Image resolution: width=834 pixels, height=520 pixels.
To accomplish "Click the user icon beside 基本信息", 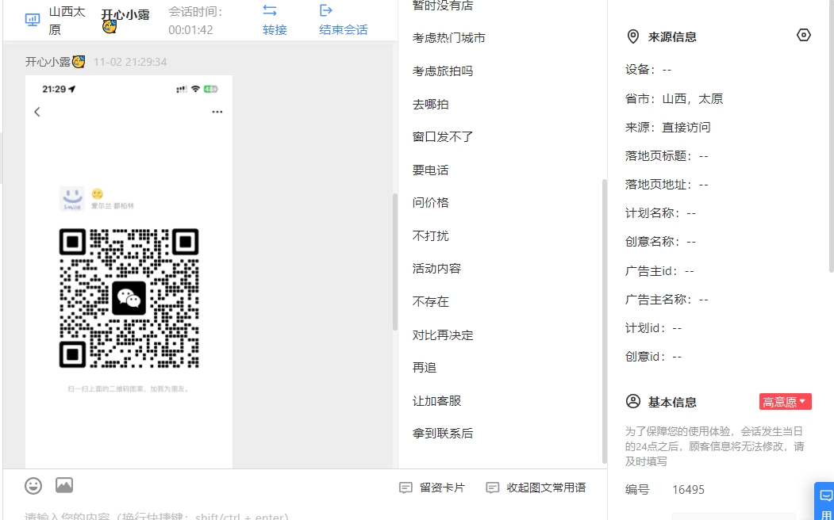I will [x=633, y=402].
